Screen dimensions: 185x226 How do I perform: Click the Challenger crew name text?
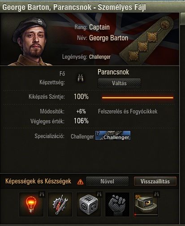(100, 57)
